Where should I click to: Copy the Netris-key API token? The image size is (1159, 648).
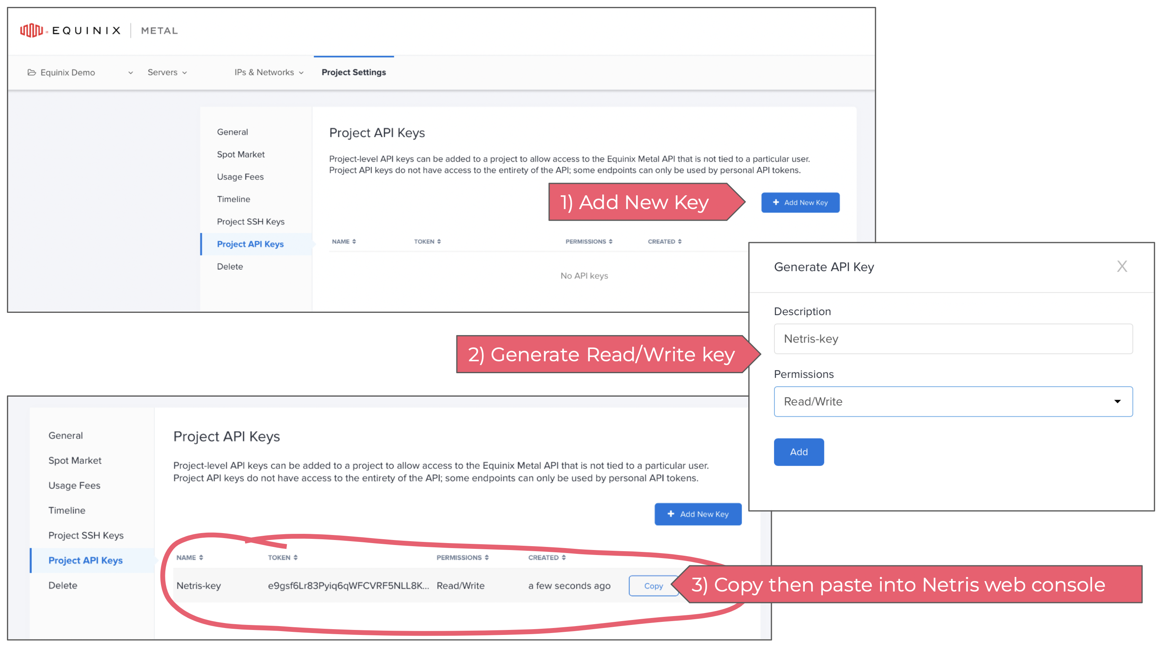653,586
